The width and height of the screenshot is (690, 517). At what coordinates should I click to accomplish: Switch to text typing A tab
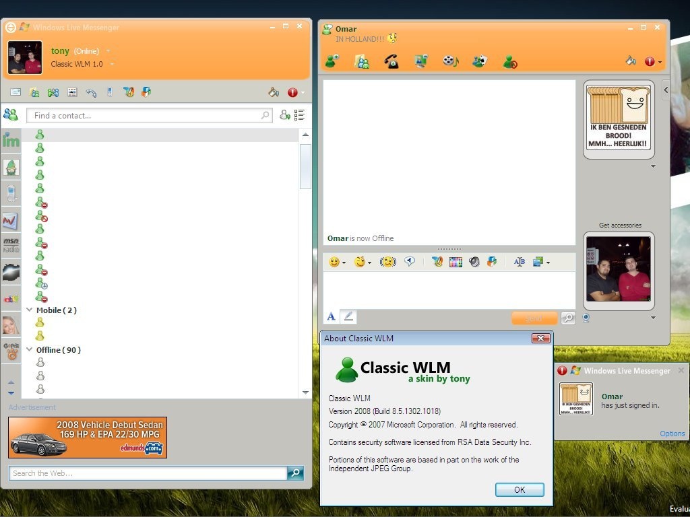(x=331, y=316)
